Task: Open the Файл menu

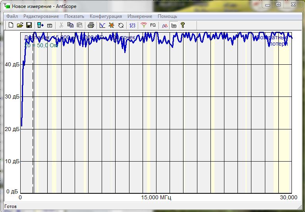Action: 12,16
